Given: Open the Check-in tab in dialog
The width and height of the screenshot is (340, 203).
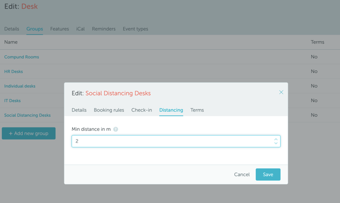Looking at the screenshot, I should coord(142,110).
